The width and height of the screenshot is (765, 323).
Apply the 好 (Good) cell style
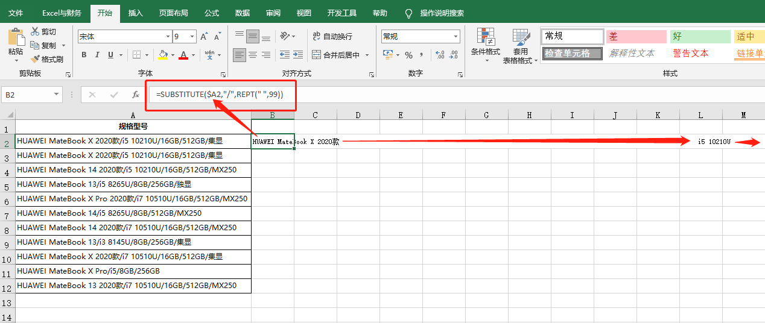(700, 37)
